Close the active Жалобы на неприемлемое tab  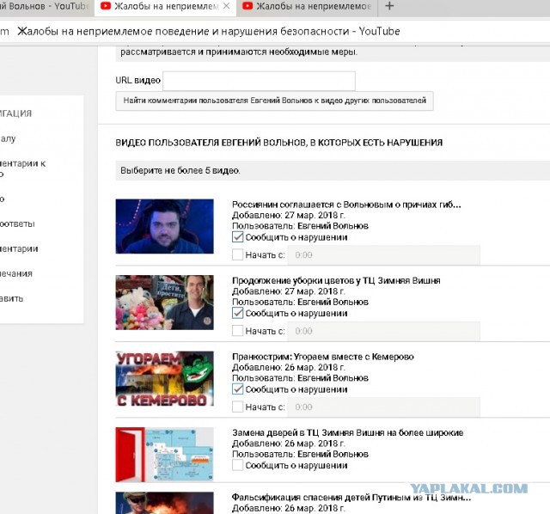pyautogui.click(x=227, y=6)
